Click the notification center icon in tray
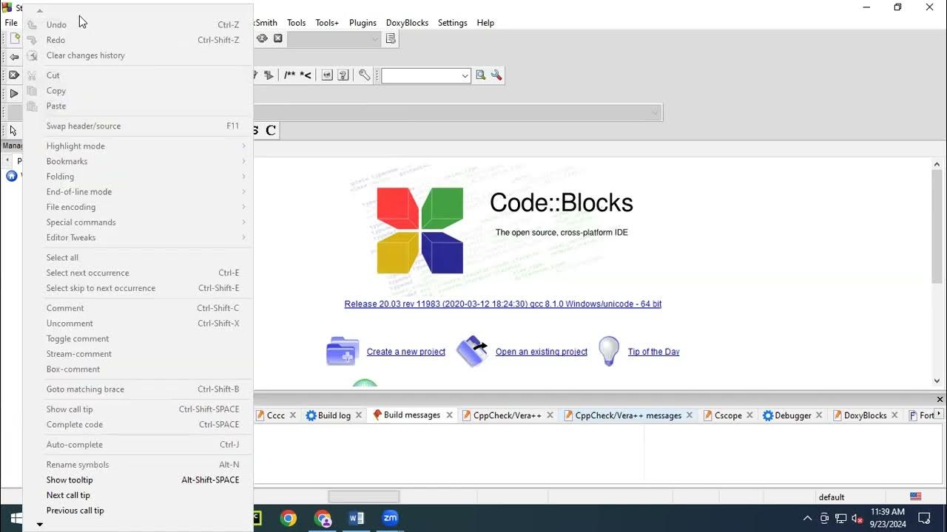Viewport: 947px width, 532px height. (924, 518)
